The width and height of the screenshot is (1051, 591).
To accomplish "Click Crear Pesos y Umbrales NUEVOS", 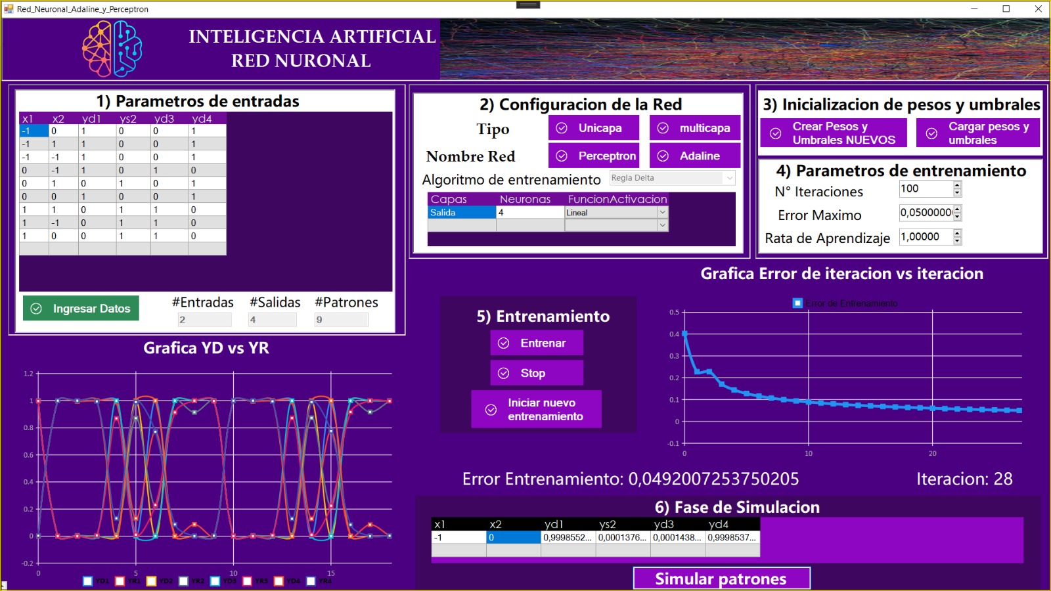I will tap(832, 133).
